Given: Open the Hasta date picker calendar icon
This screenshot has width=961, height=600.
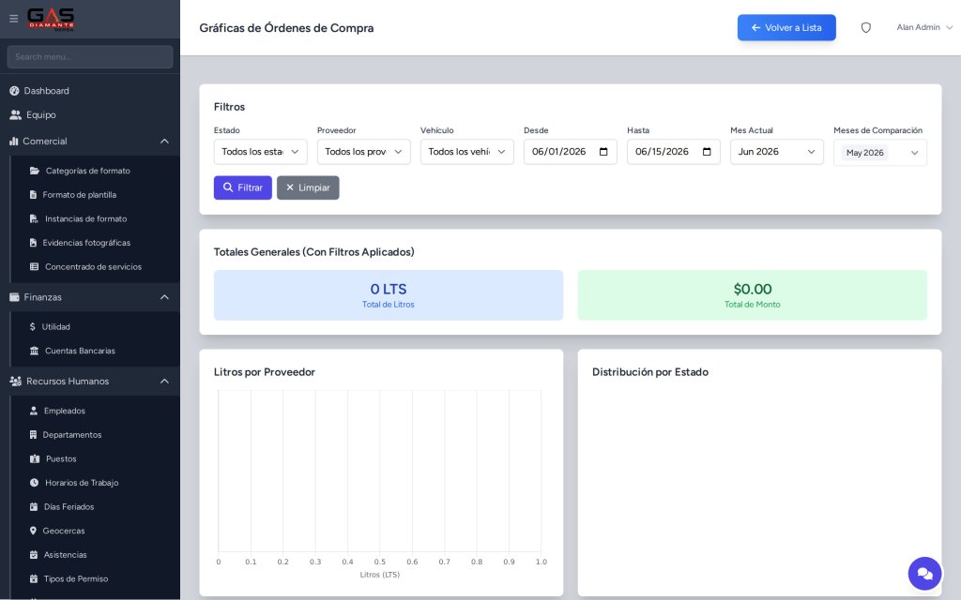Looking at the screenshot, I should coord(707,152).
